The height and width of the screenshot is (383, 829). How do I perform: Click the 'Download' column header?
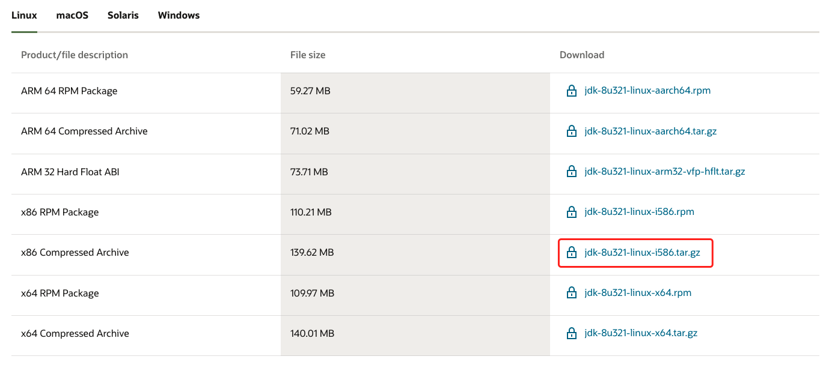[x=582, y=55]
